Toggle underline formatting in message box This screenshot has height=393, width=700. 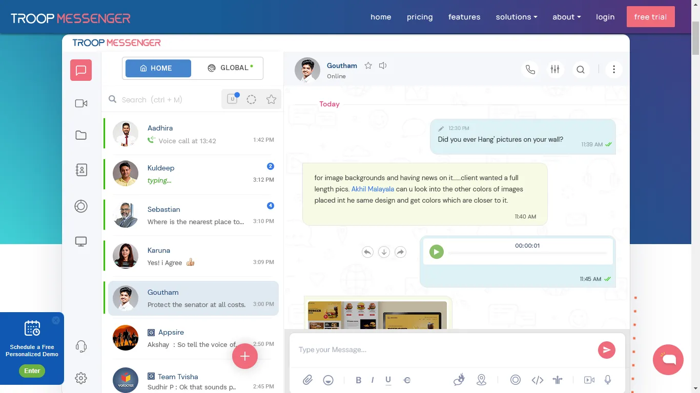[388, 380]
